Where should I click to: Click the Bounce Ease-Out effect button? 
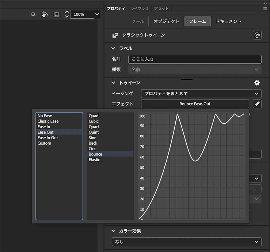(195, 104)
